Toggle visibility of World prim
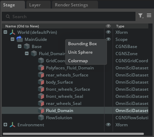The height and width of the screenshot is (137, 154). pyautogui.click(x=108, y=32)
